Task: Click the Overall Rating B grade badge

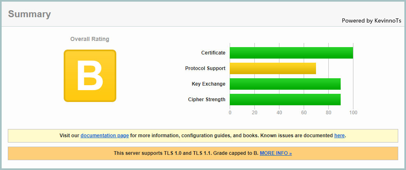Action: click(90, 76)
